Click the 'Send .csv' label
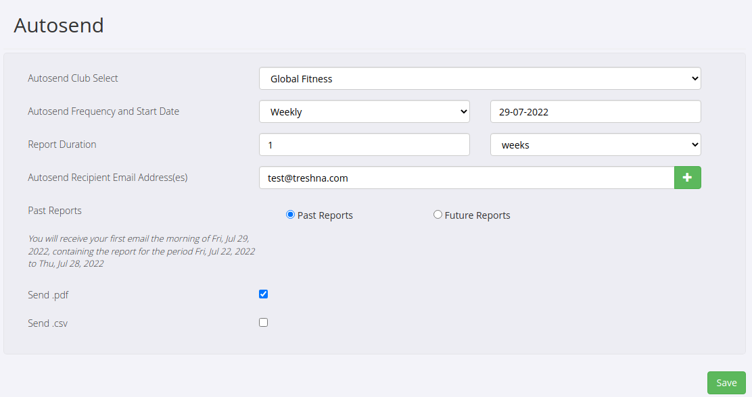 tap(47, 323)
